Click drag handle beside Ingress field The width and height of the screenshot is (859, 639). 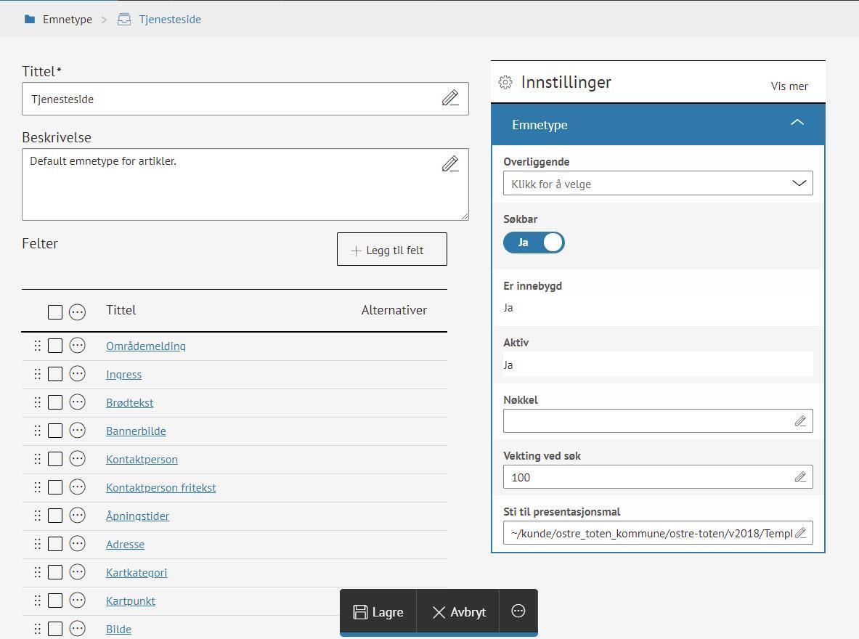[x=38, y=374]
